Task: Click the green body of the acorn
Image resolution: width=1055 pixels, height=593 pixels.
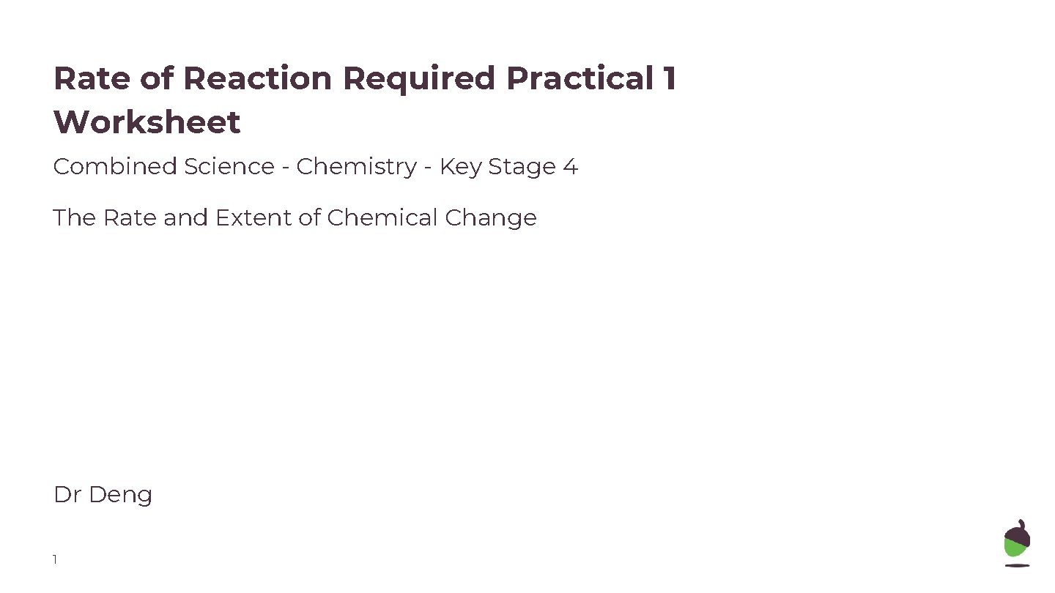Action: pos(1015,549)
